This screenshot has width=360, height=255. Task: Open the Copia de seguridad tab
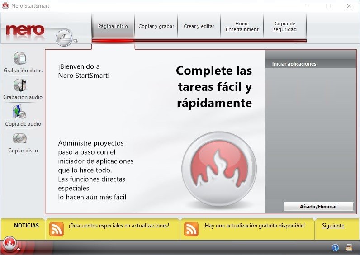click(285, 26)
